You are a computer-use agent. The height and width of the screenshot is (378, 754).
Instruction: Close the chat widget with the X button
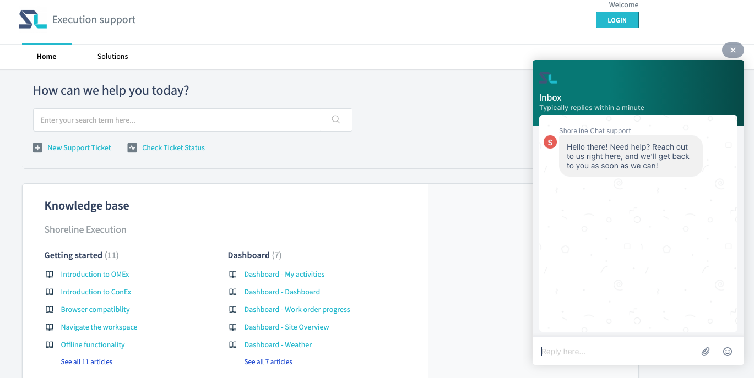(x=733, y=50)
